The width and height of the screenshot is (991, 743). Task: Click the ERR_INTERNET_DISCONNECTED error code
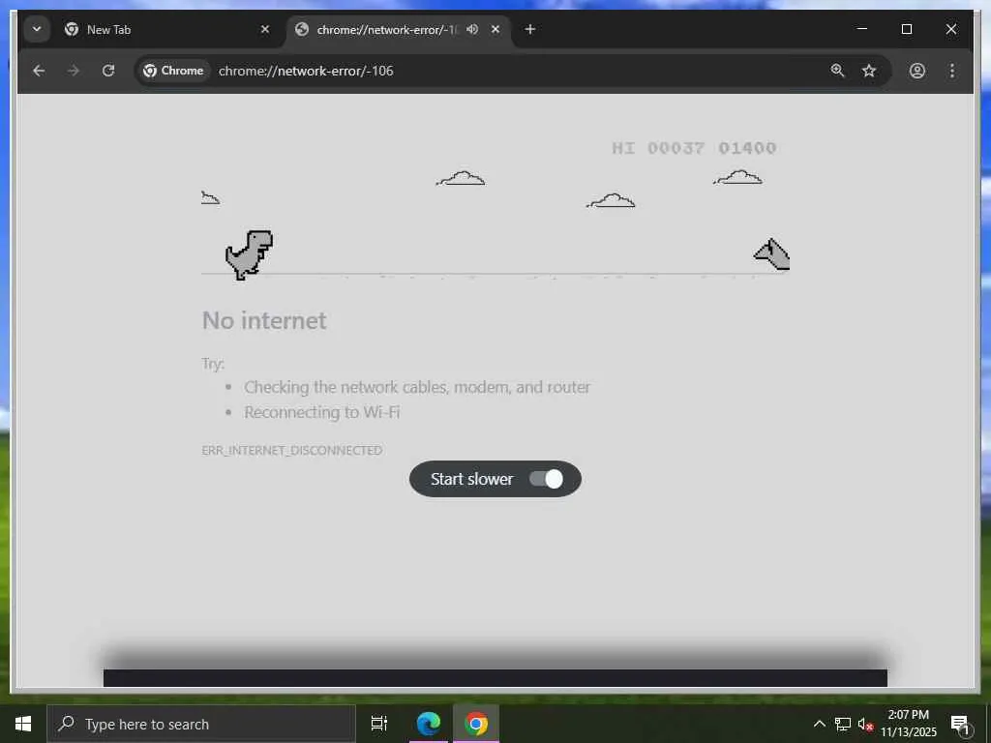[292, 450]
